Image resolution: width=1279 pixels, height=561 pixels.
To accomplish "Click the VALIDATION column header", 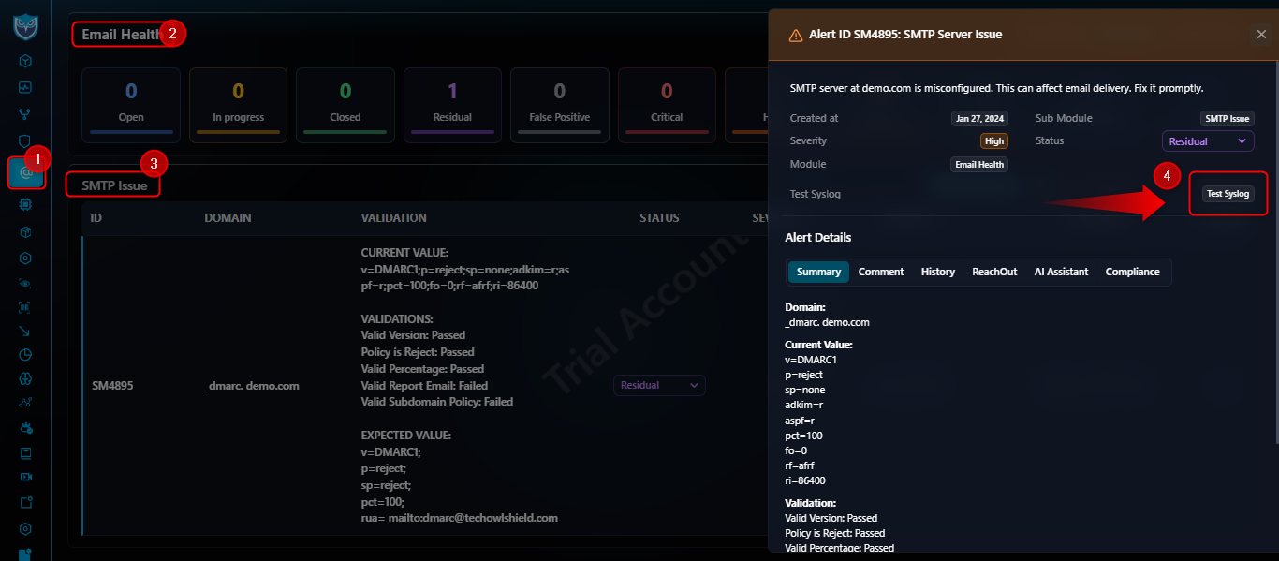I will pyautogui.click(x=393, y=218).
